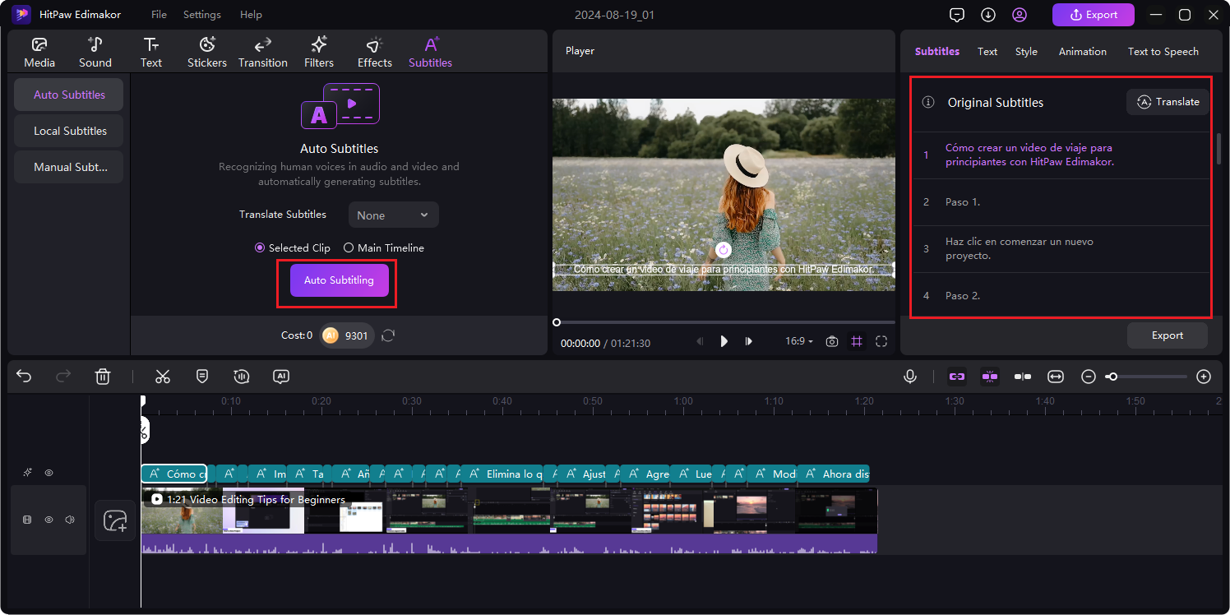
Task: Zoom out timeline with minus icon
Action: pos(1089,377)
